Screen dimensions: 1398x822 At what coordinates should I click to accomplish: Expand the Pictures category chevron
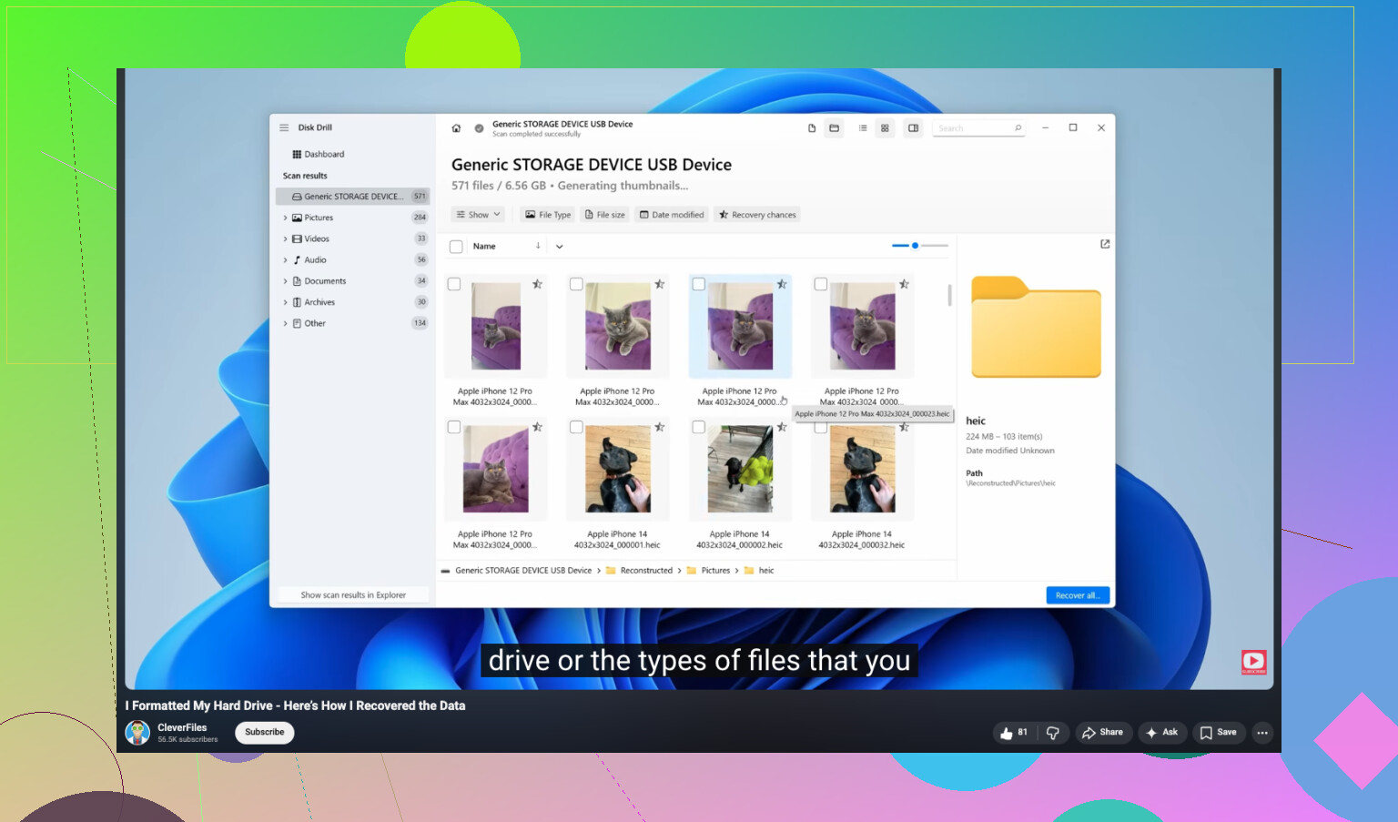[285, 218]
